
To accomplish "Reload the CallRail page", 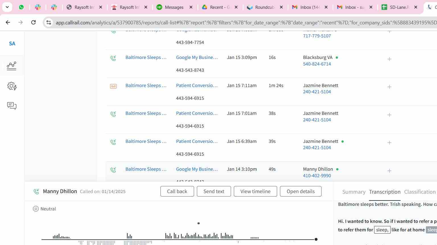I will pos(33,22).
